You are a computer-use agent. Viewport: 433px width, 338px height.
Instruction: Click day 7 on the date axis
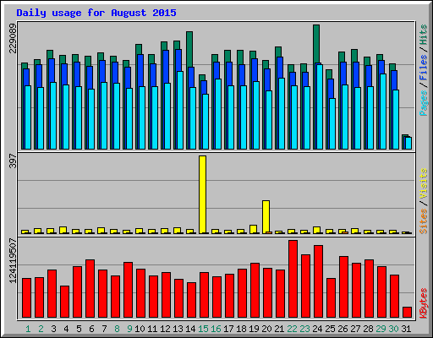pyautogui.click(x=104, y=329)
